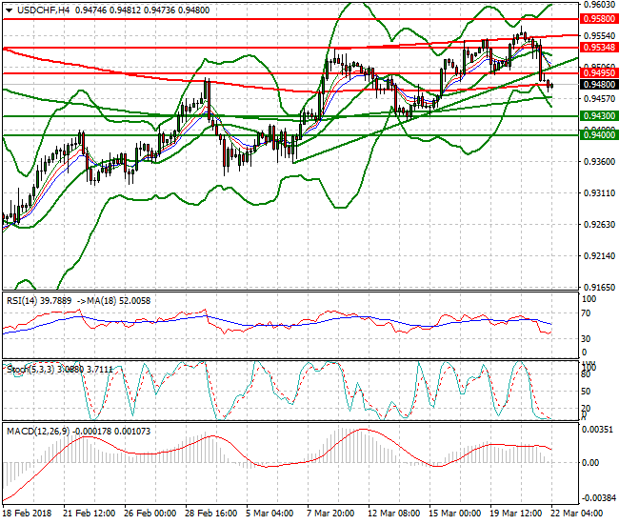Select the RSI(14) 39.7889 indicator label

39,301
